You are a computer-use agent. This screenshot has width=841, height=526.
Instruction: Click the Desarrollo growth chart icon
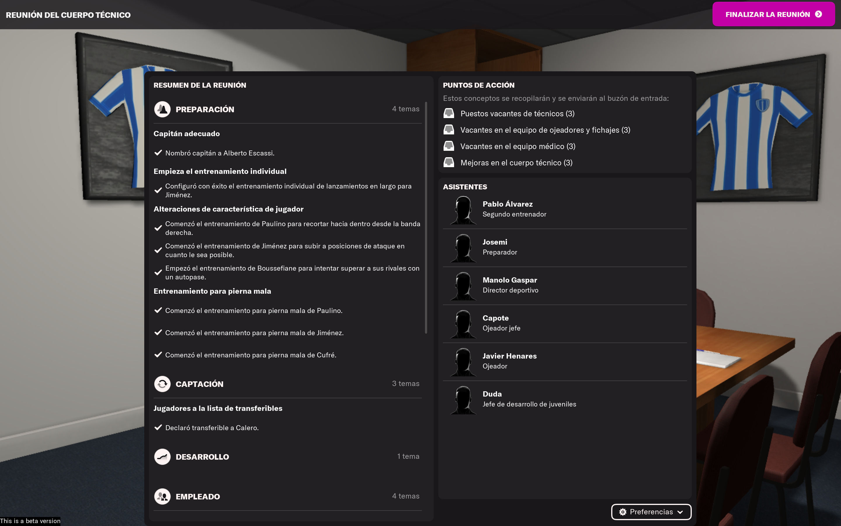162,457
